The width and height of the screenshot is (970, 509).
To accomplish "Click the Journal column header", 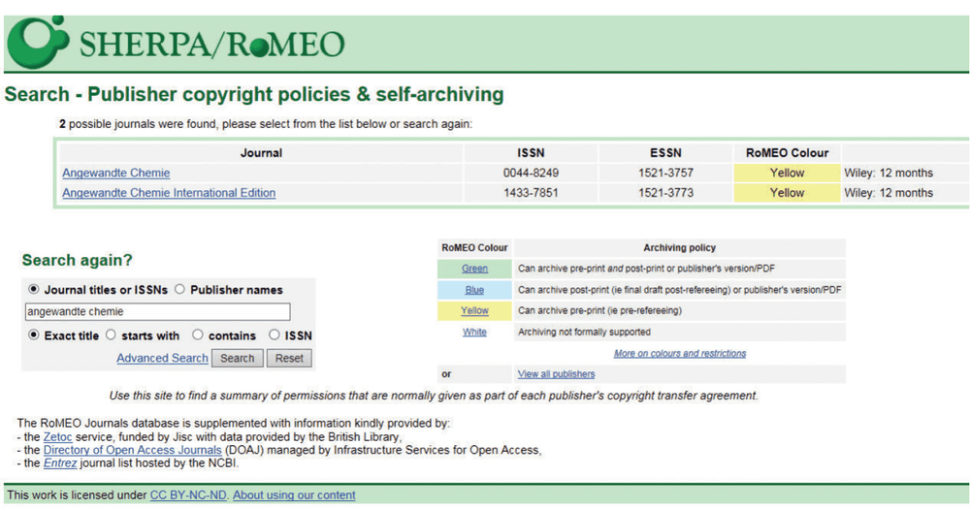I will click(261, 153).
